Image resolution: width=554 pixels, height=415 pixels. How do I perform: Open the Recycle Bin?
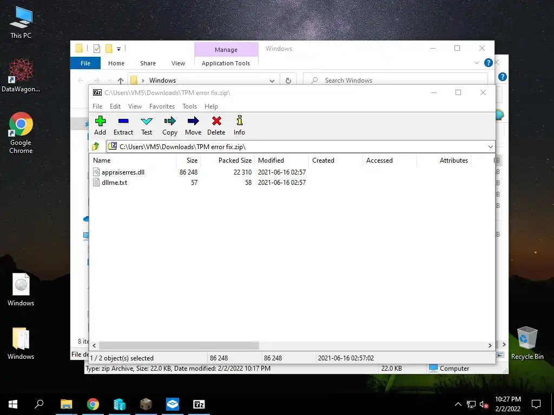pos(527,343)
